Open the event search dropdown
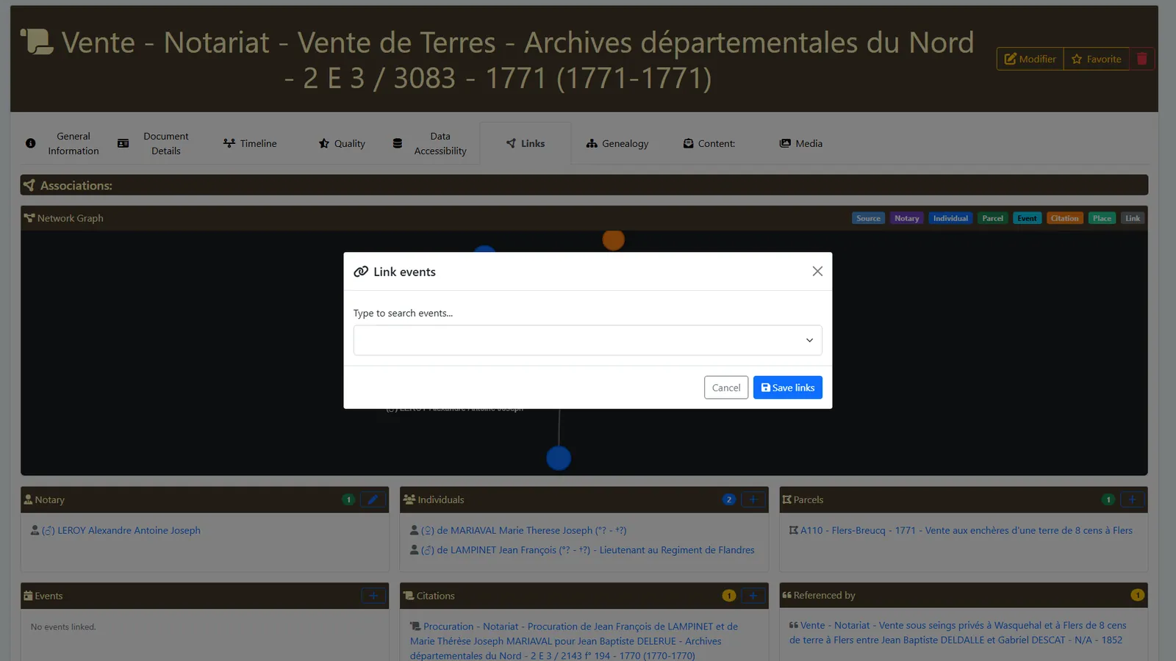This screenshot has width=1176, height=661. pos(587,340)
